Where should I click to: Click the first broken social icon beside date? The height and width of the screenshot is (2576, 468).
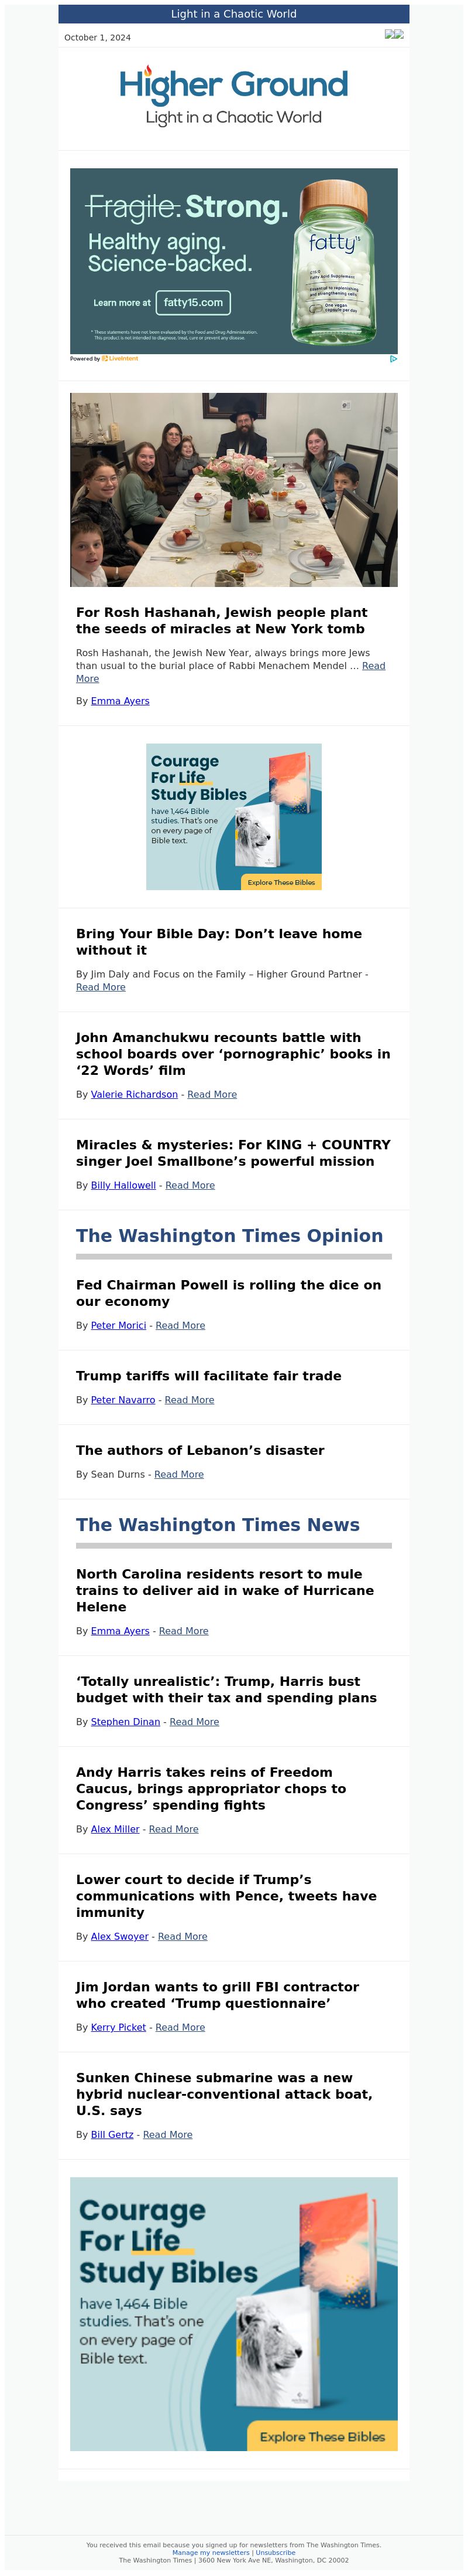click(389, 34)
